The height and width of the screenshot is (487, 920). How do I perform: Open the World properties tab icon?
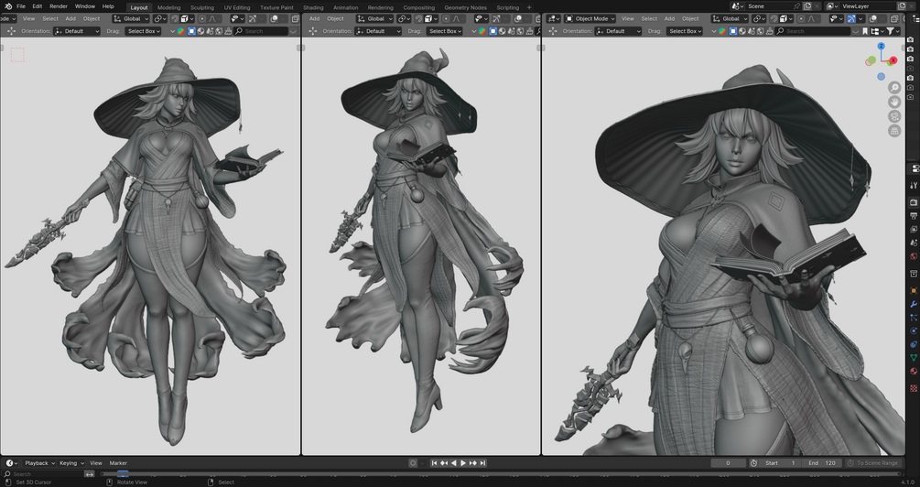point(914,256)
